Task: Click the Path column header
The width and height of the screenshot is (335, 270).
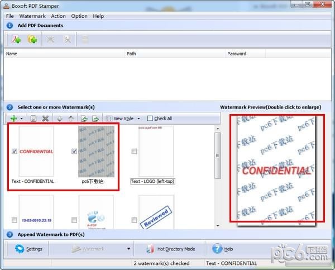Action: [175, 54]
